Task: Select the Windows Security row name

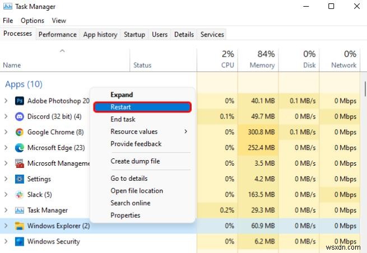Action: (x=54, y=242)
